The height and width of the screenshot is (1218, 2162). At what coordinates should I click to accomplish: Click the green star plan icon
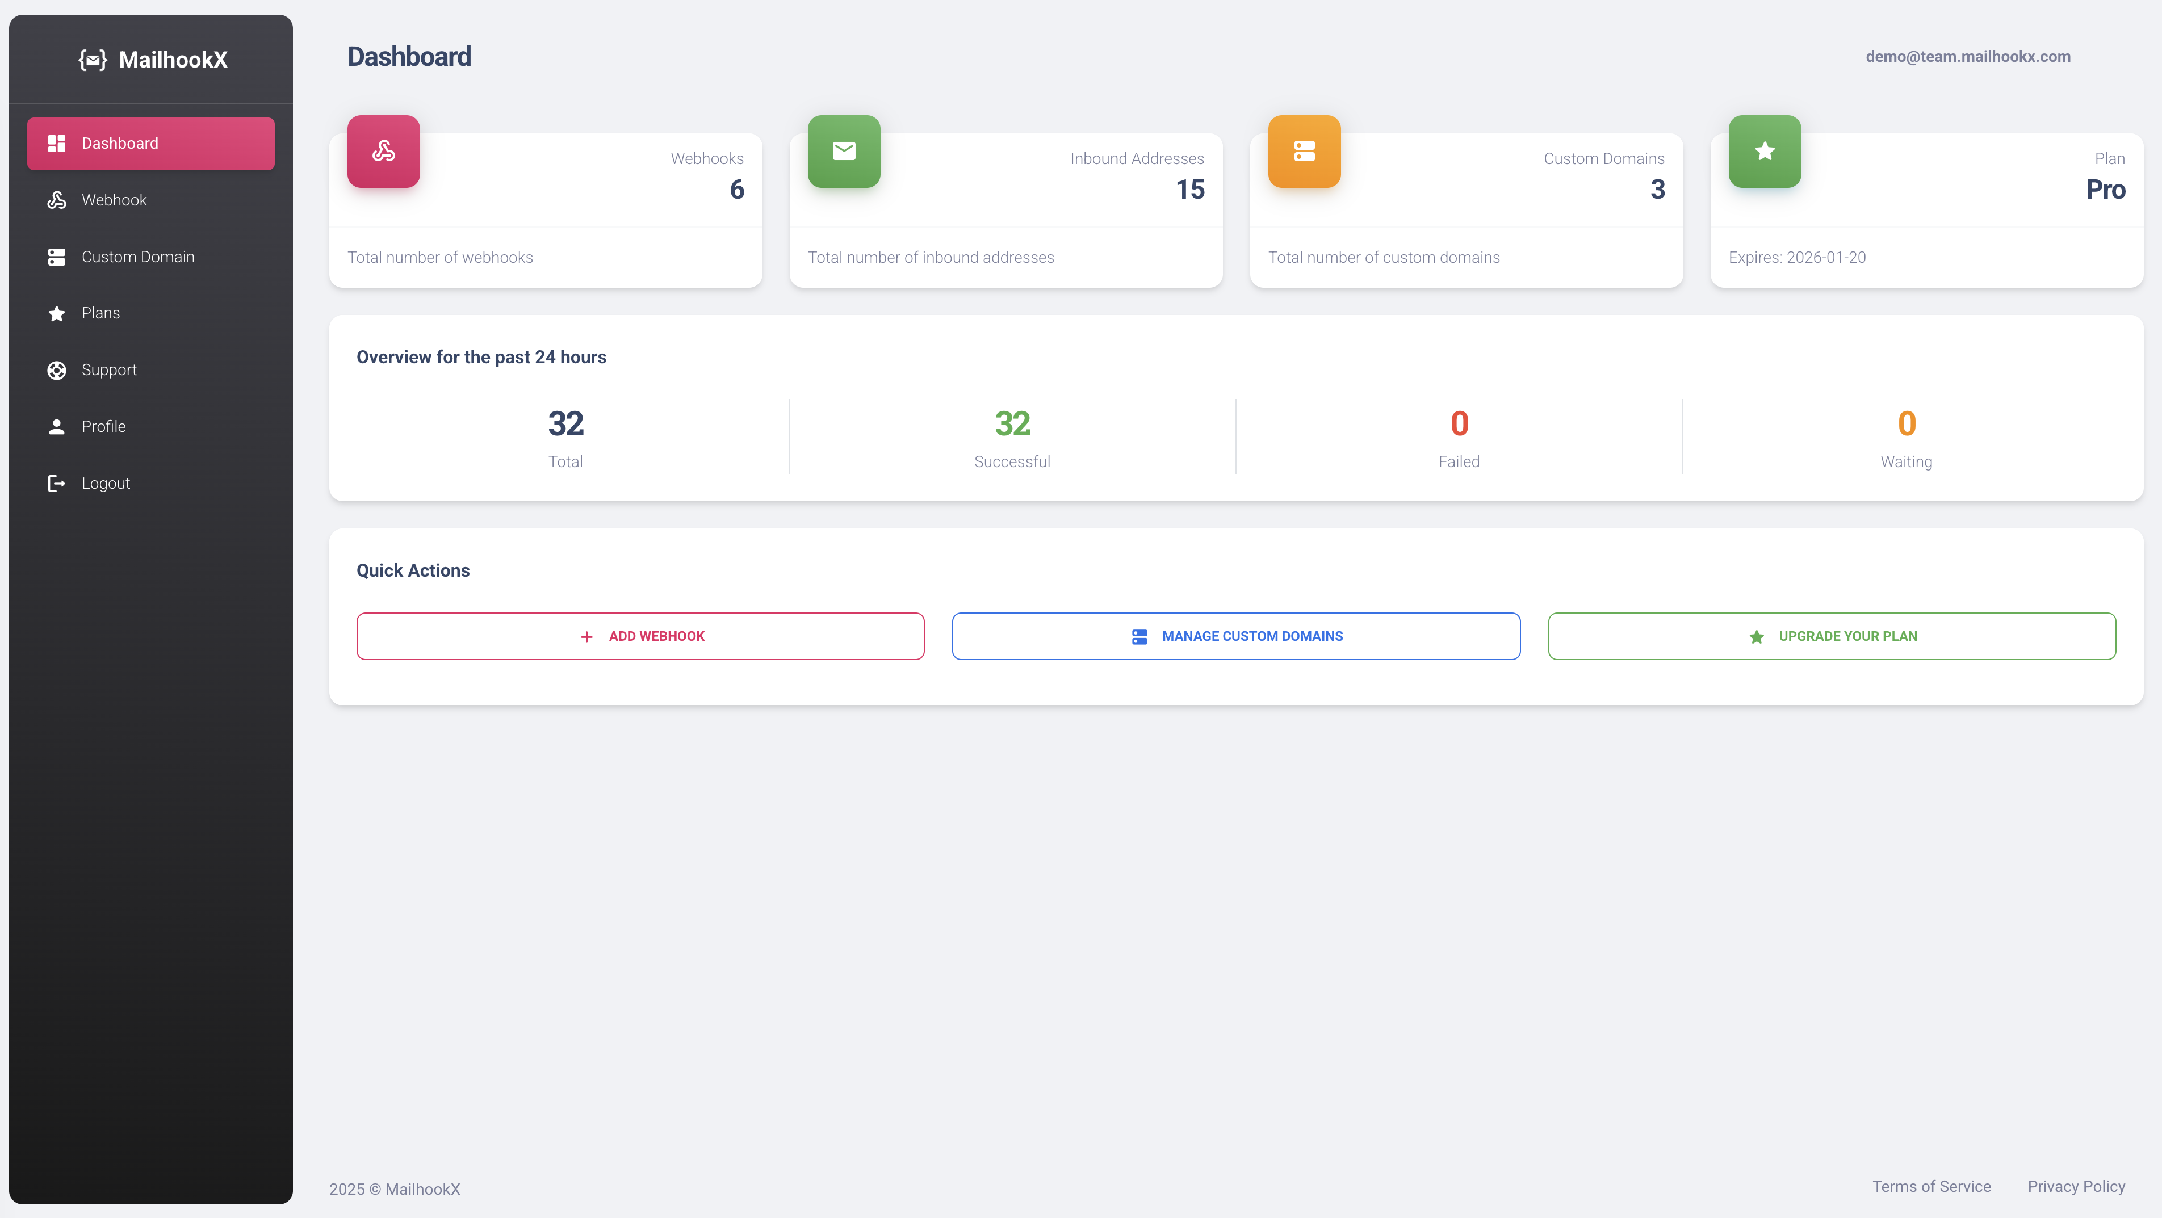click(1764, 151)
